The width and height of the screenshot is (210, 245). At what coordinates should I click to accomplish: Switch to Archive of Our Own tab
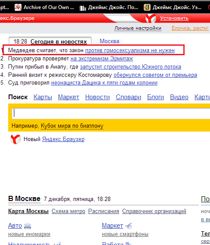[44, 7]
